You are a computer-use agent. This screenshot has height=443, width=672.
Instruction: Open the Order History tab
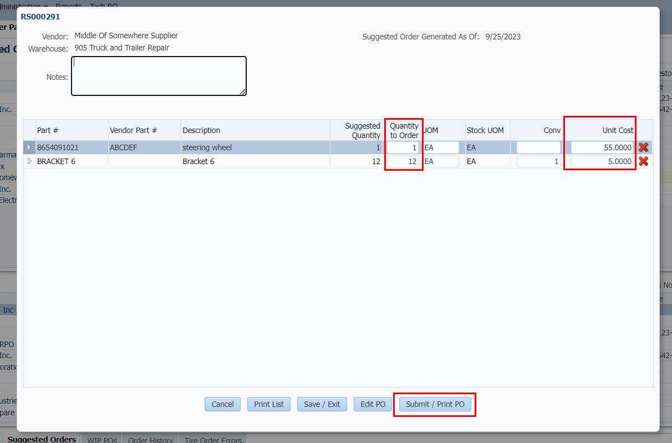pyautogui.click(x=150, y=440)
